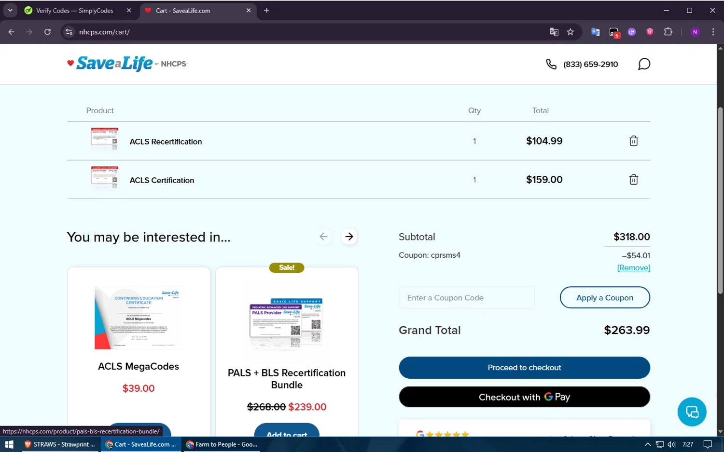
Task: Open the red shield extension icon
Action: (650, 32)
